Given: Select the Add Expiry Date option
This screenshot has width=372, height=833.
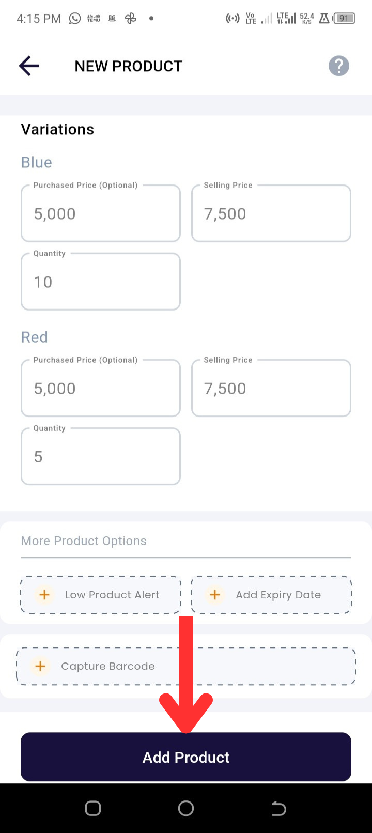Looking at the screenshot, I should click(x=271, y=595).
